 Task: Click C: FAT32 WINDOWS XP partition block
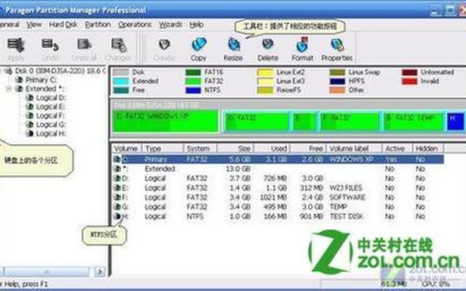(x=165, y=121)
